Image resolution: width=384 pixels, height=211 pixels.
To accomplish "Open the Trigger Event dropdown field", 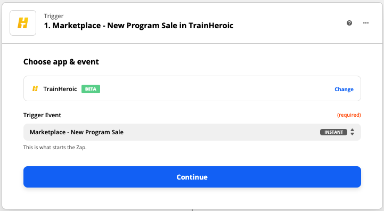I will [192, 132].
